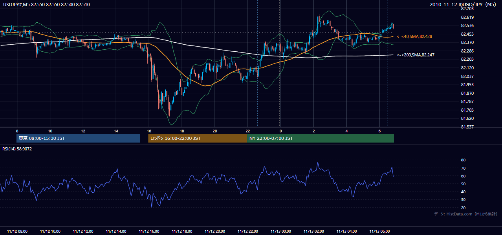
Task: Click the RSI 20 level label
Action: tap(463, 208)
